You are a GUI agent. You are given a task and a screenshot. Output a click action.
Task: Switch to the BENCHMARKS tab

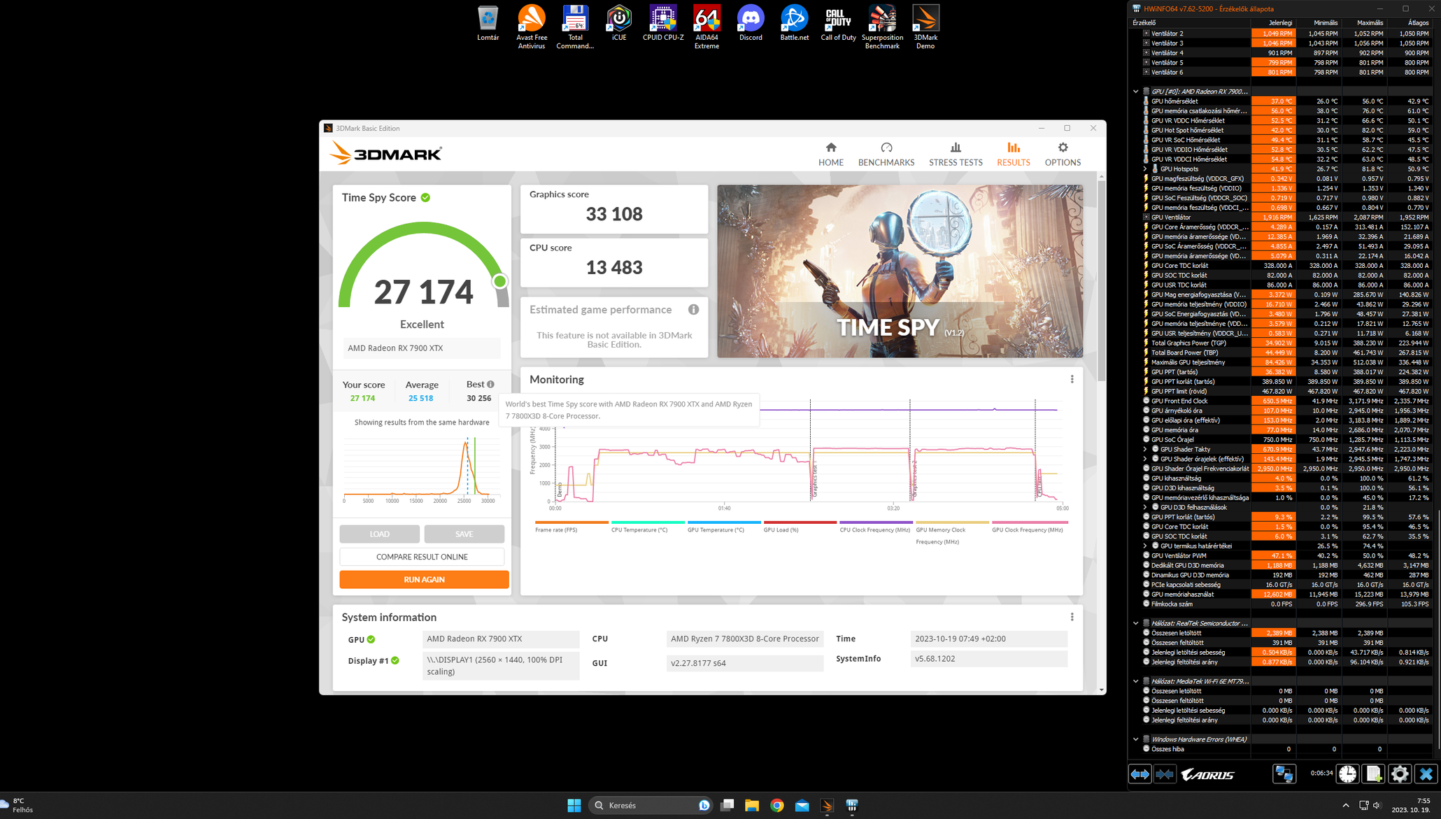point(886,155)
